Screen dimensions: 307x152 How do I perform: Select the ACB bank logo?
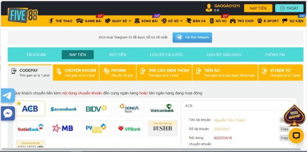click(31, 108)
